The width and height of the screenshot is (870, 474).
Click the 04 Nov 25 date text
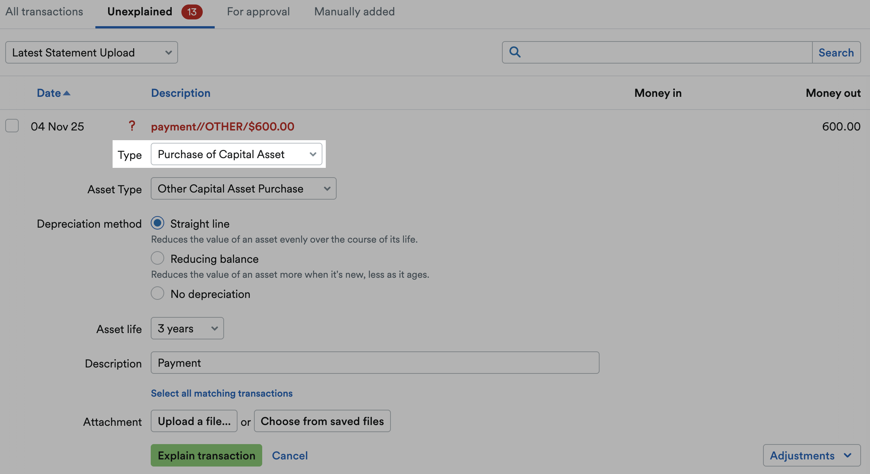57,126
